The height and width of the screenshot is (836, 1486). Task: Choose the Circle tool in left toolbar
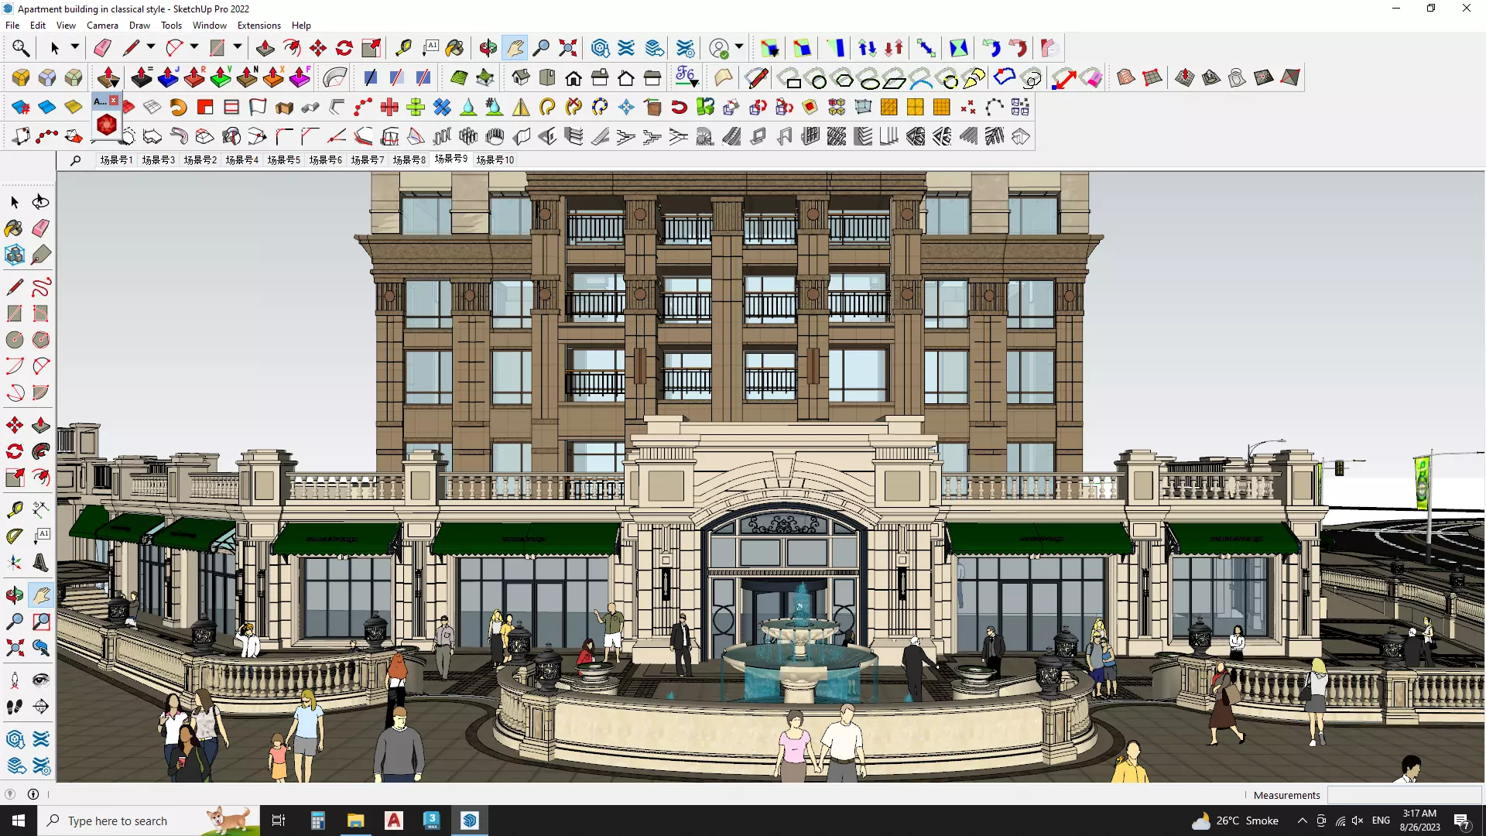coord(15,340)
